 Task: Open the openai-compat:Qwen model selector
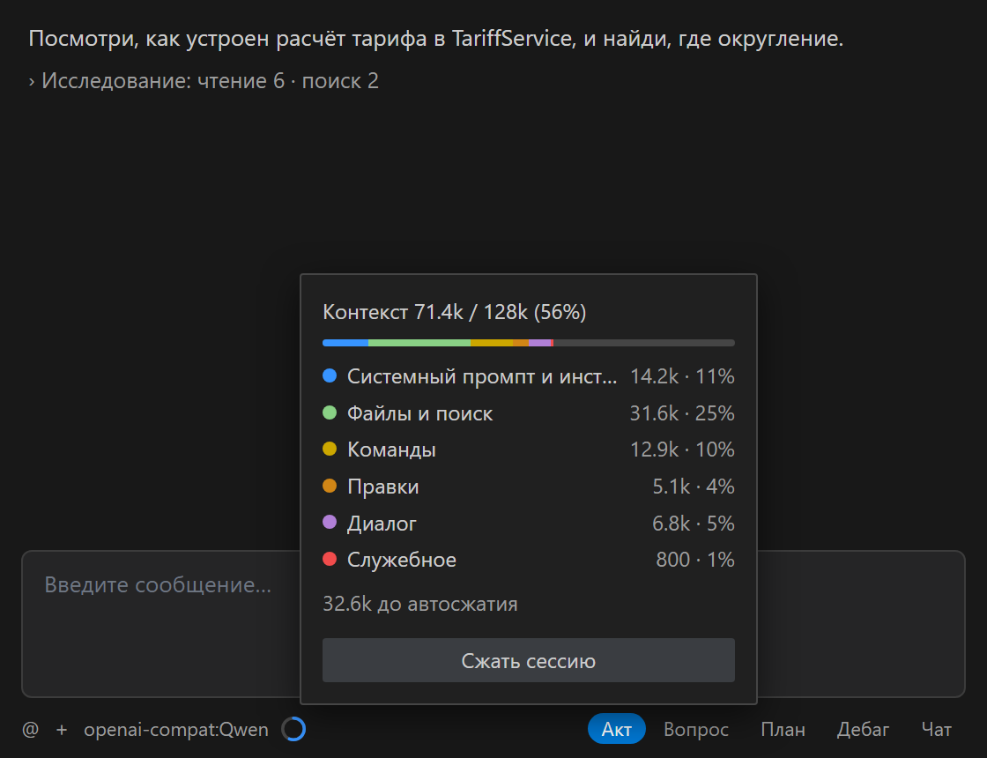click(176, 730)
